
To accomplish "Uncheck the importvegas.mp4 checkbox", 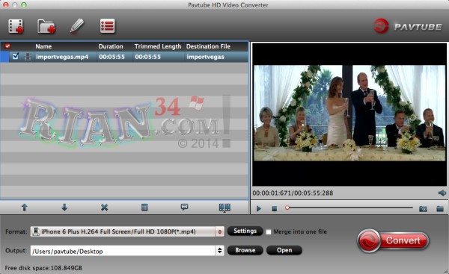I will (x=16, y=56).
